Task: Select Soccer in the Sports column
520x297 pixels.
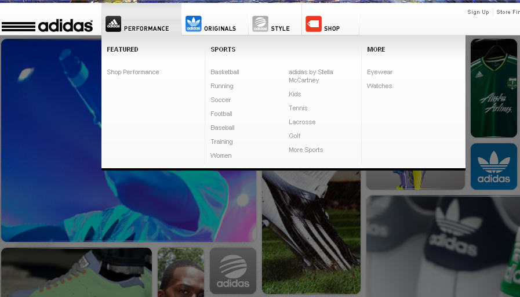Action: [x=221, y=100]
